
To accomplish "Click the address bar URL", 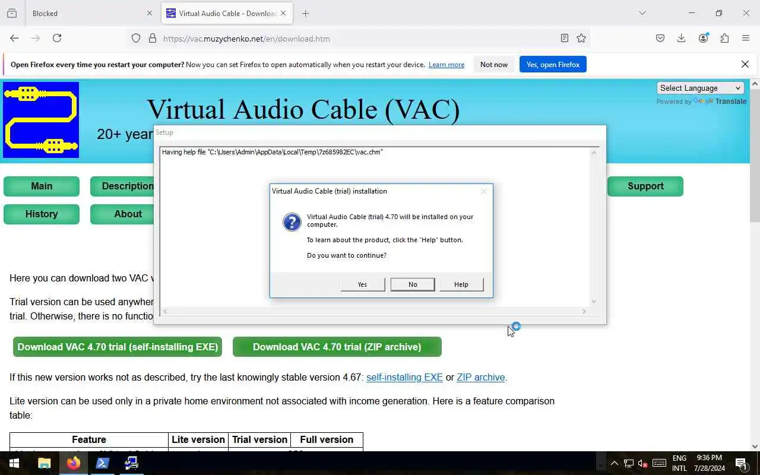I will (x=246, y=39).
